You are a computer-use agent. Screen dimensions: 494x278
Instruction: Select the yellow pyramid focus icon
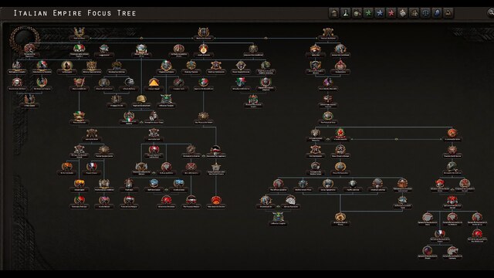[x=154, y=83]
